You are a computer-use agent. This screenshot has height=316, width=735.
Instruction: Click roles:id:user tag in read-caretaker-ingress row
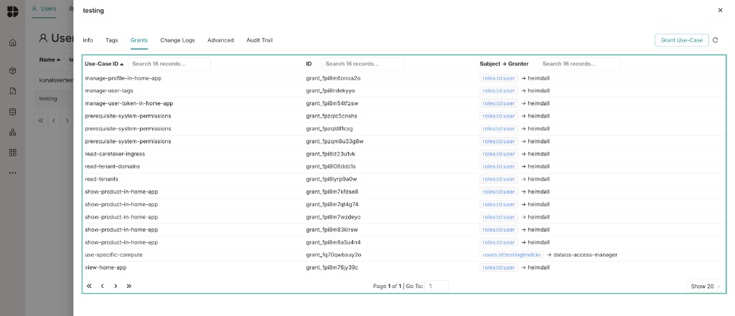(x=499, y=154)
